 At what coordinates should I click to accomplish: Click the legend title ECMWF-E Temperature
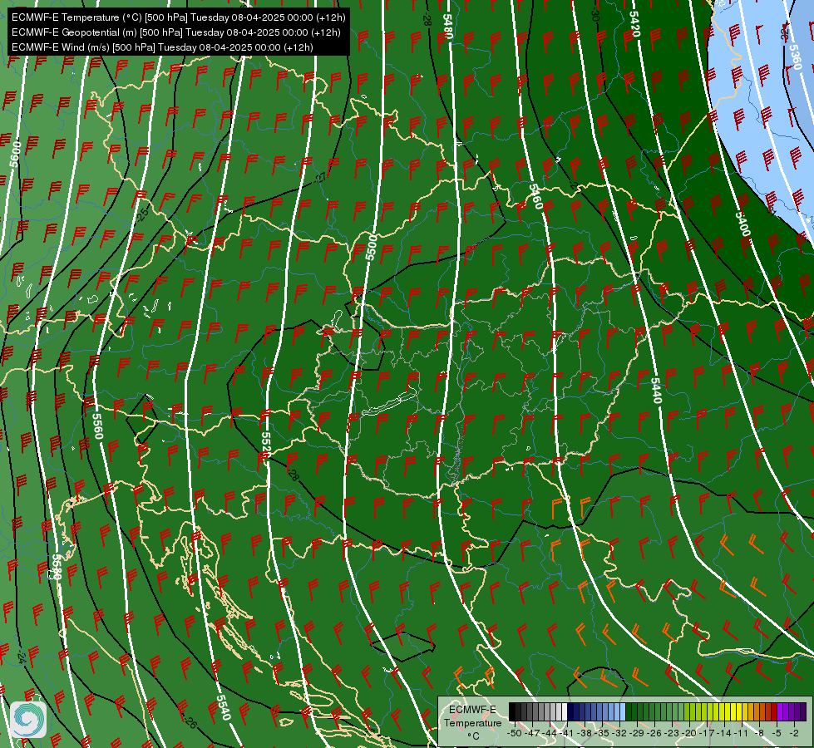pos(473,716)
